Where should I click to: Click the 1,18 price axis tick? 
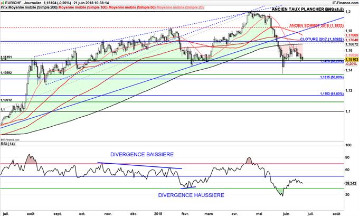point(349,31)
